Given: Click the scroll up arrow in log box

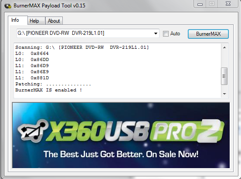Looking at the screenshot, I should [224, 47].
